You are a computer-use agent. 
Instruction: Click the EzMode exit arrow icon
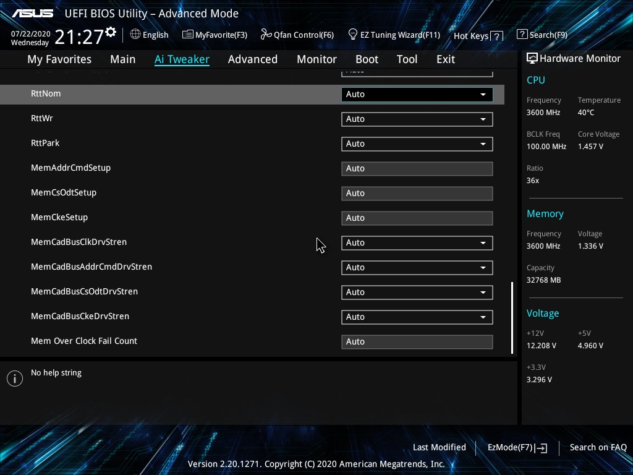(x=542, y=448)
